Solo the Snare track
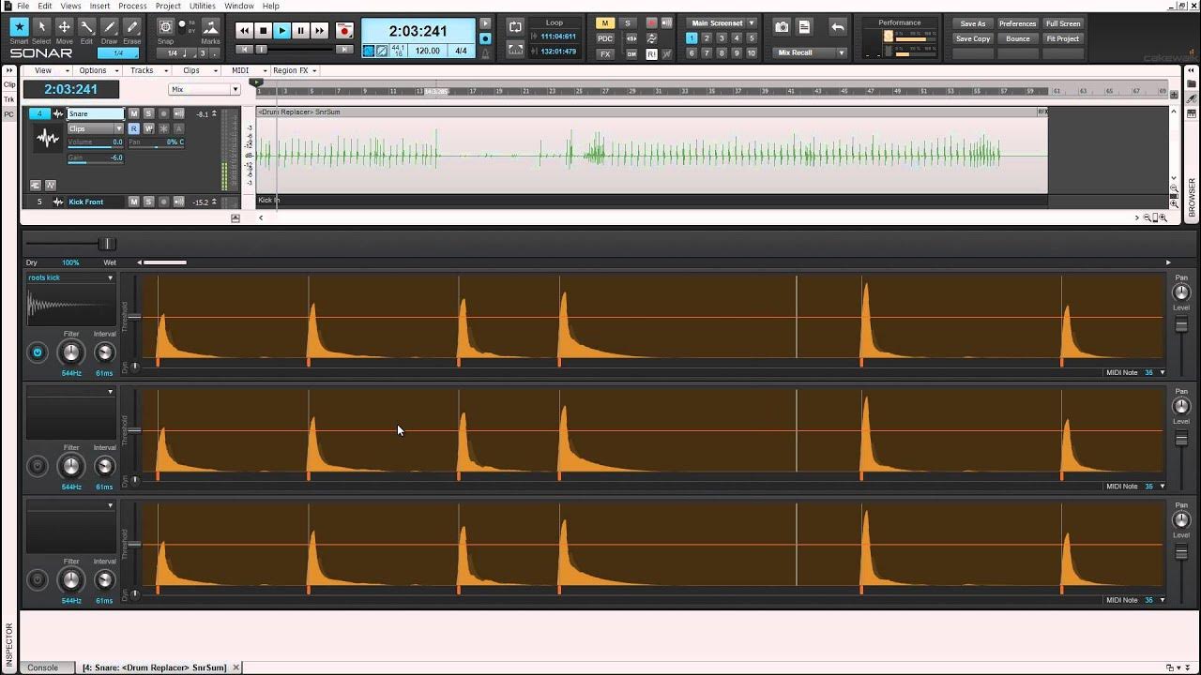1201x675 pixels. click(148, 113)
